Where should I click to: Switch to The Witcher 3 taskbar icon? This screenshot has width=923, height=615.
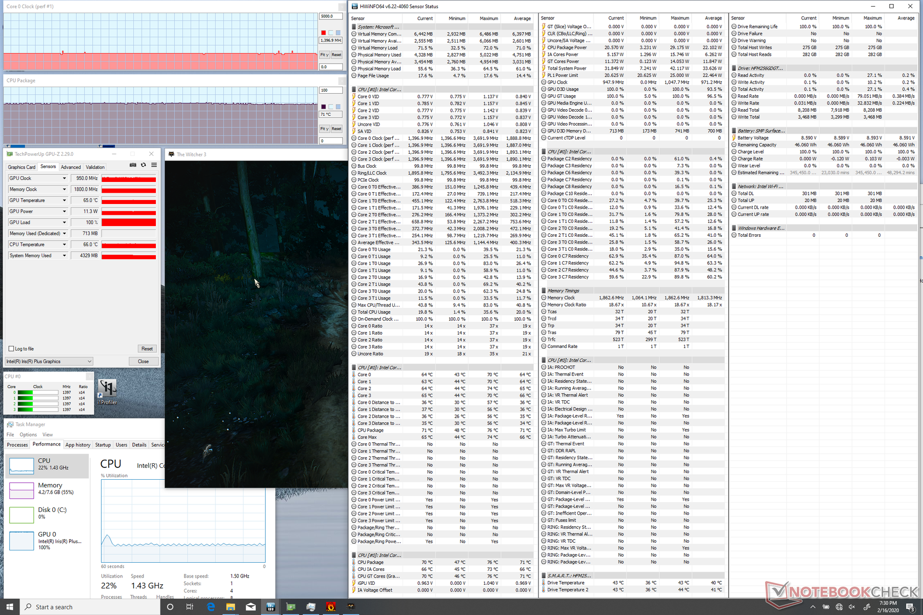pyautogui.click(x=351, y=607)
